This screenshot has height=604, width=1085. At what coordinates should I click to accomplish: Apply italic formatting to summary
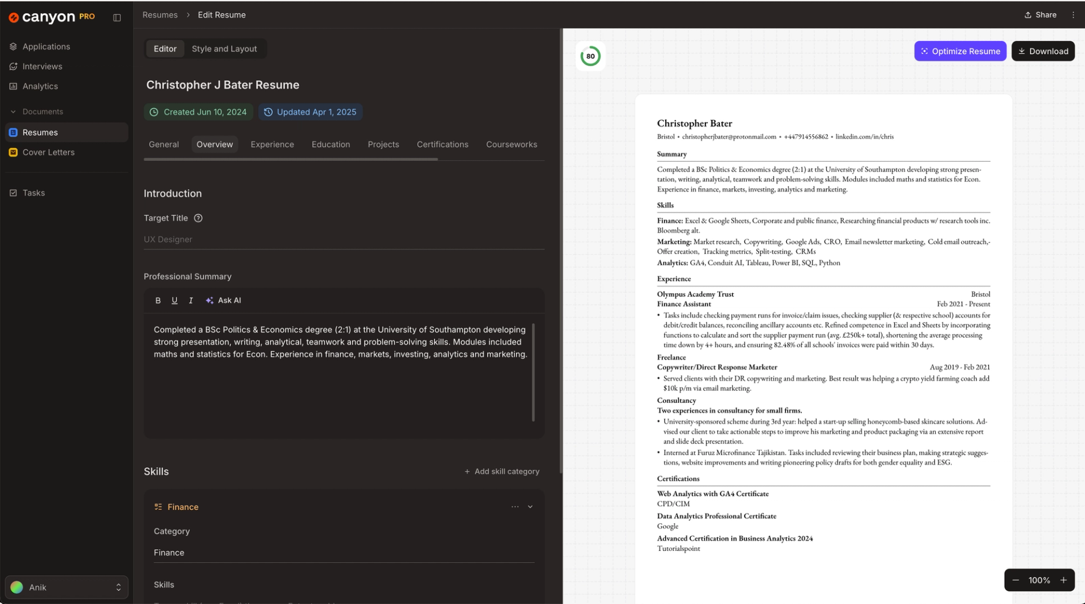(191, 301)
